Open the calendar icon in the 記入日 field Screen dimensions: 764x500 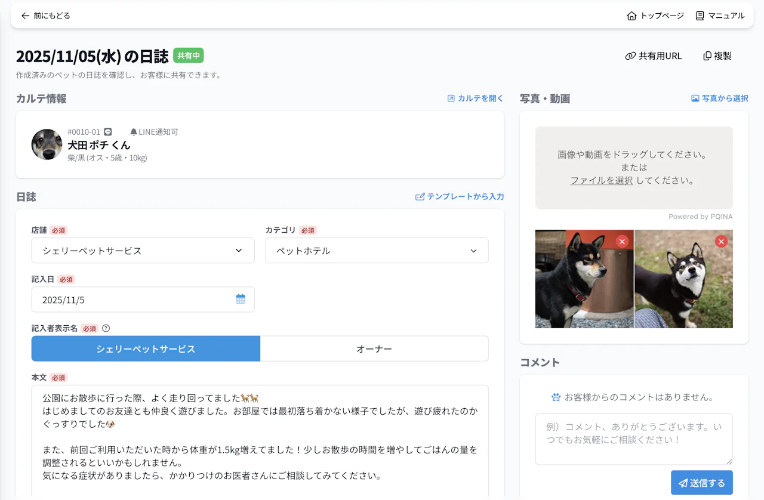(241, 299)
